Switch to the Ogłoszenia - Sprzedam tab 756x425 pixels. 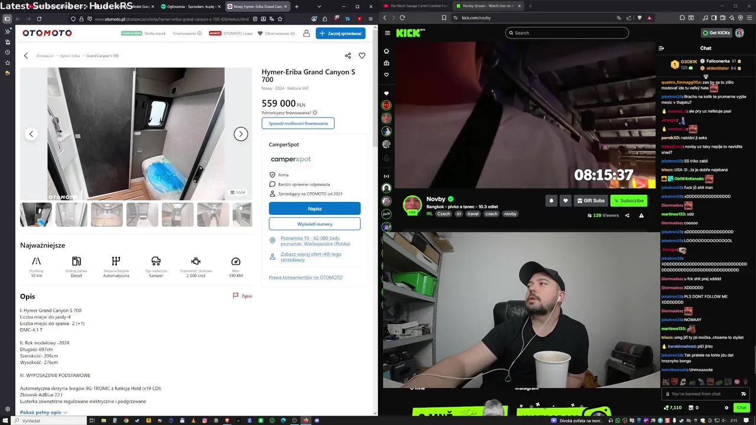pos(190,6)
